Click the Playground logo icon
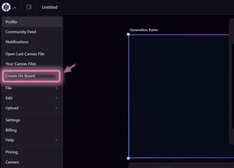This screenshot has height=168, width=234. pyautogui.click(x=6, y=7)
